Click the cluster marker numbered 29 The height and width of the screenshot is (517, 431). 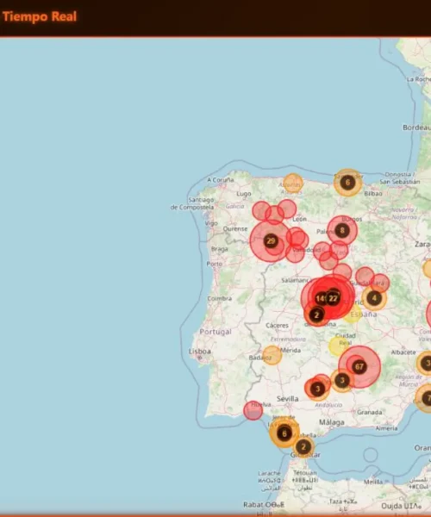[x=271, y=241]
